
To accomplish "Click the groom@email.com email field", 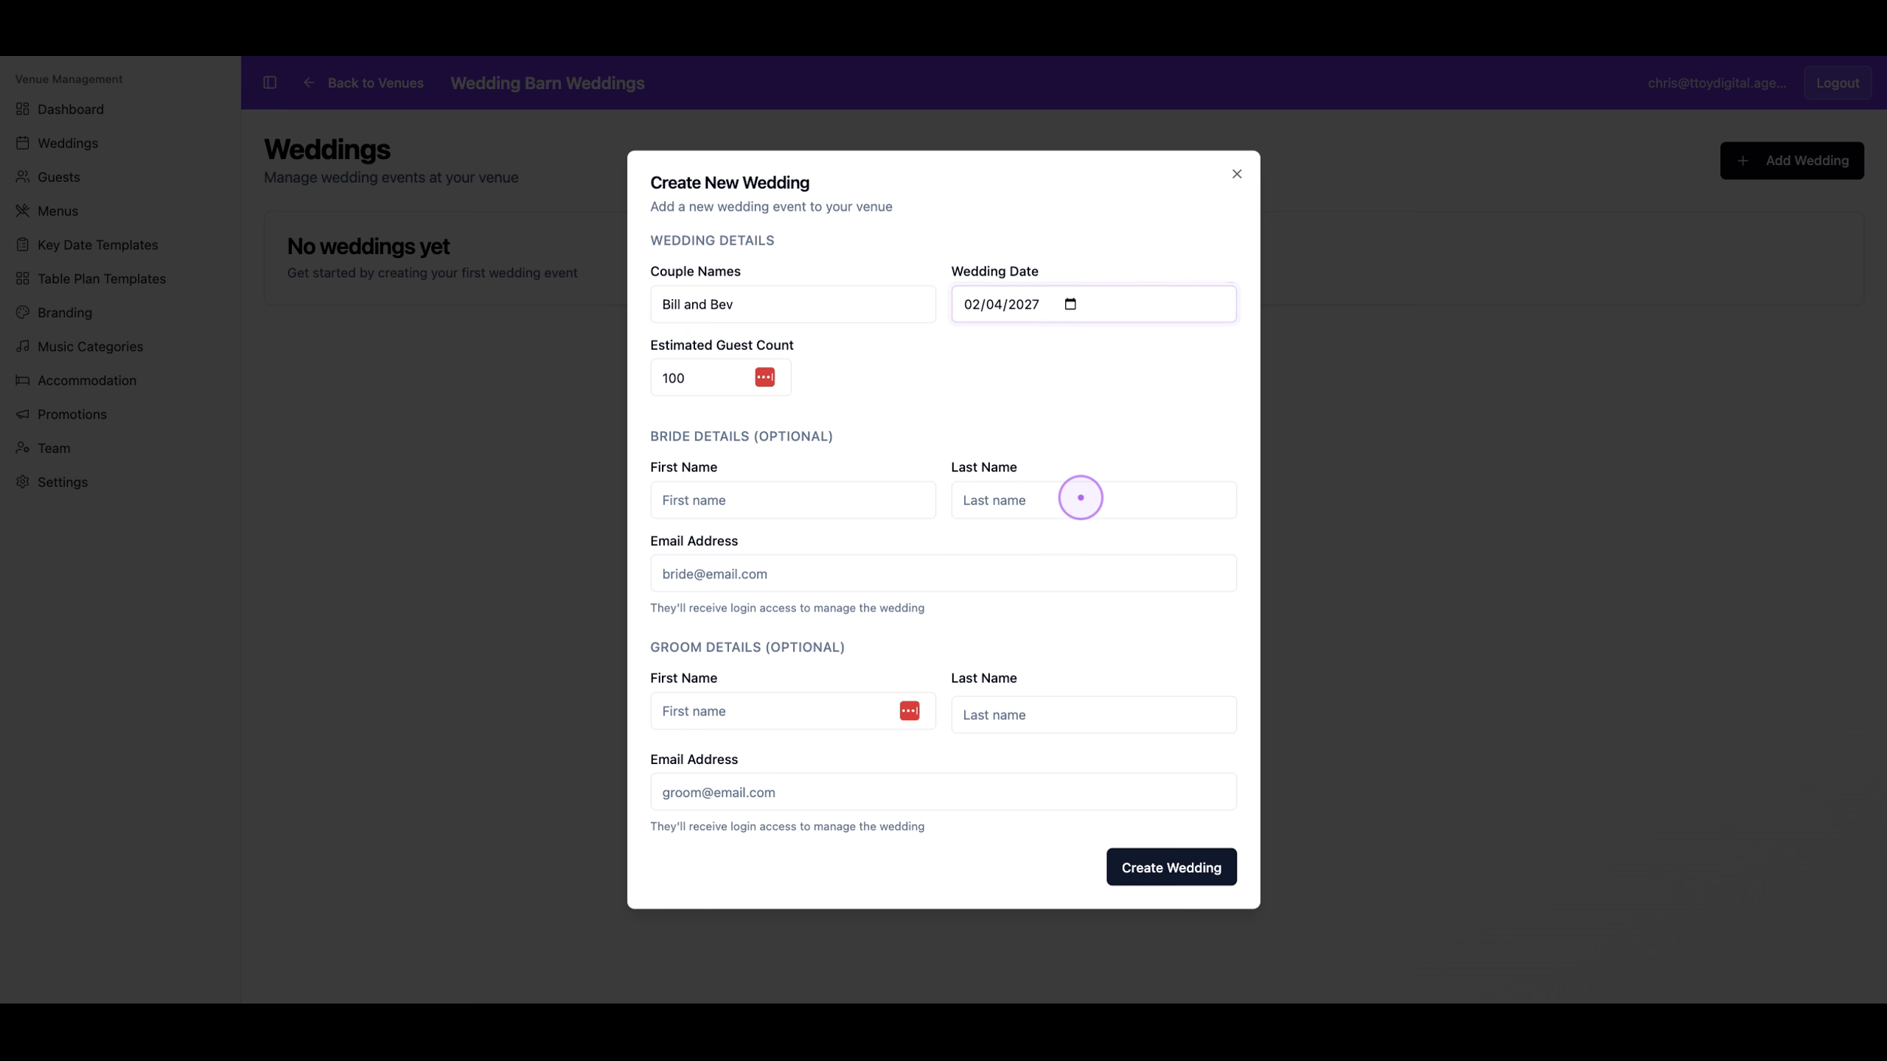I will coord(943,792).
